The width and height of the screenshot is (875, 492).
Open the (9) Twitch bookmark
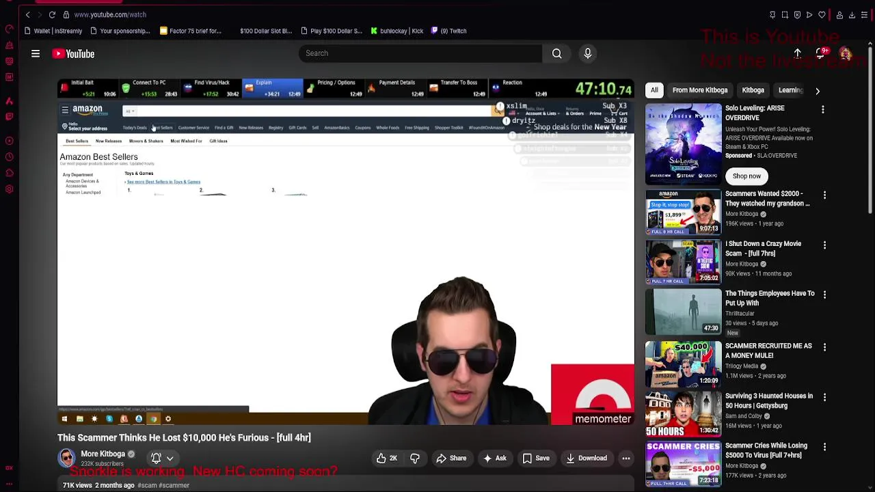click(449, 31)
